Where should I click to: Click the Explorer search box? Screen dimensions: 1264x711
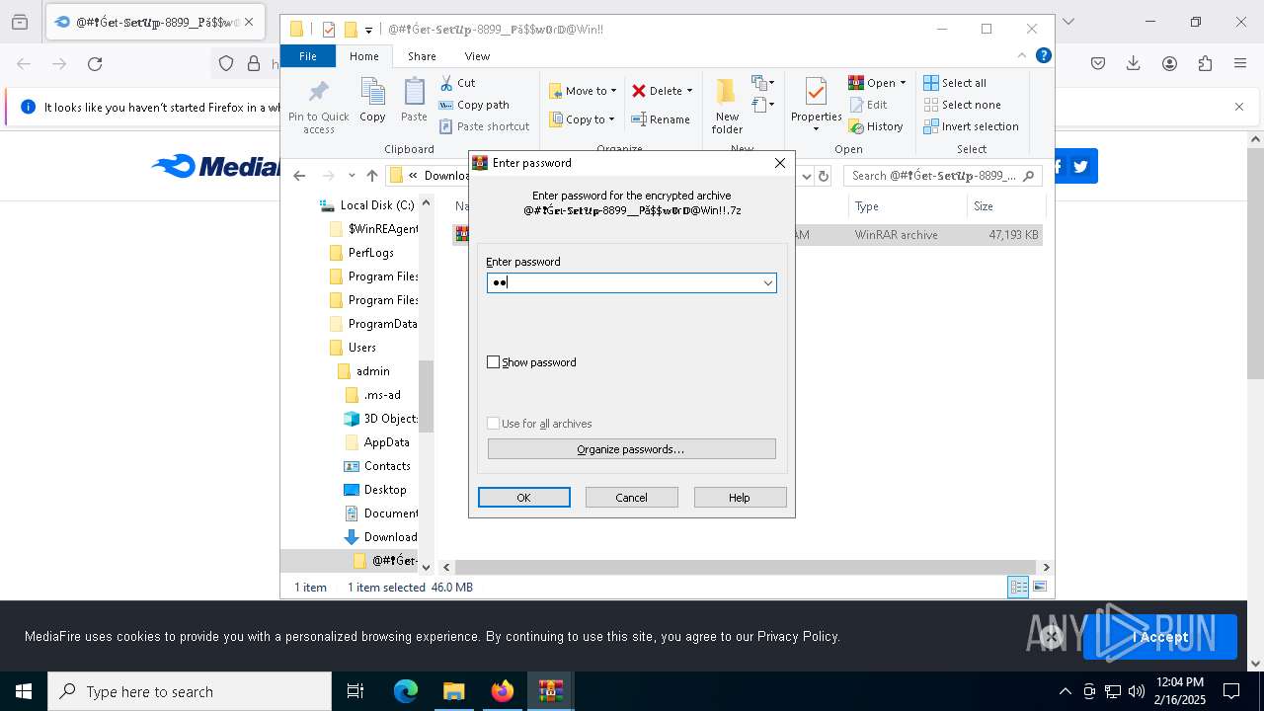point(943,176)
